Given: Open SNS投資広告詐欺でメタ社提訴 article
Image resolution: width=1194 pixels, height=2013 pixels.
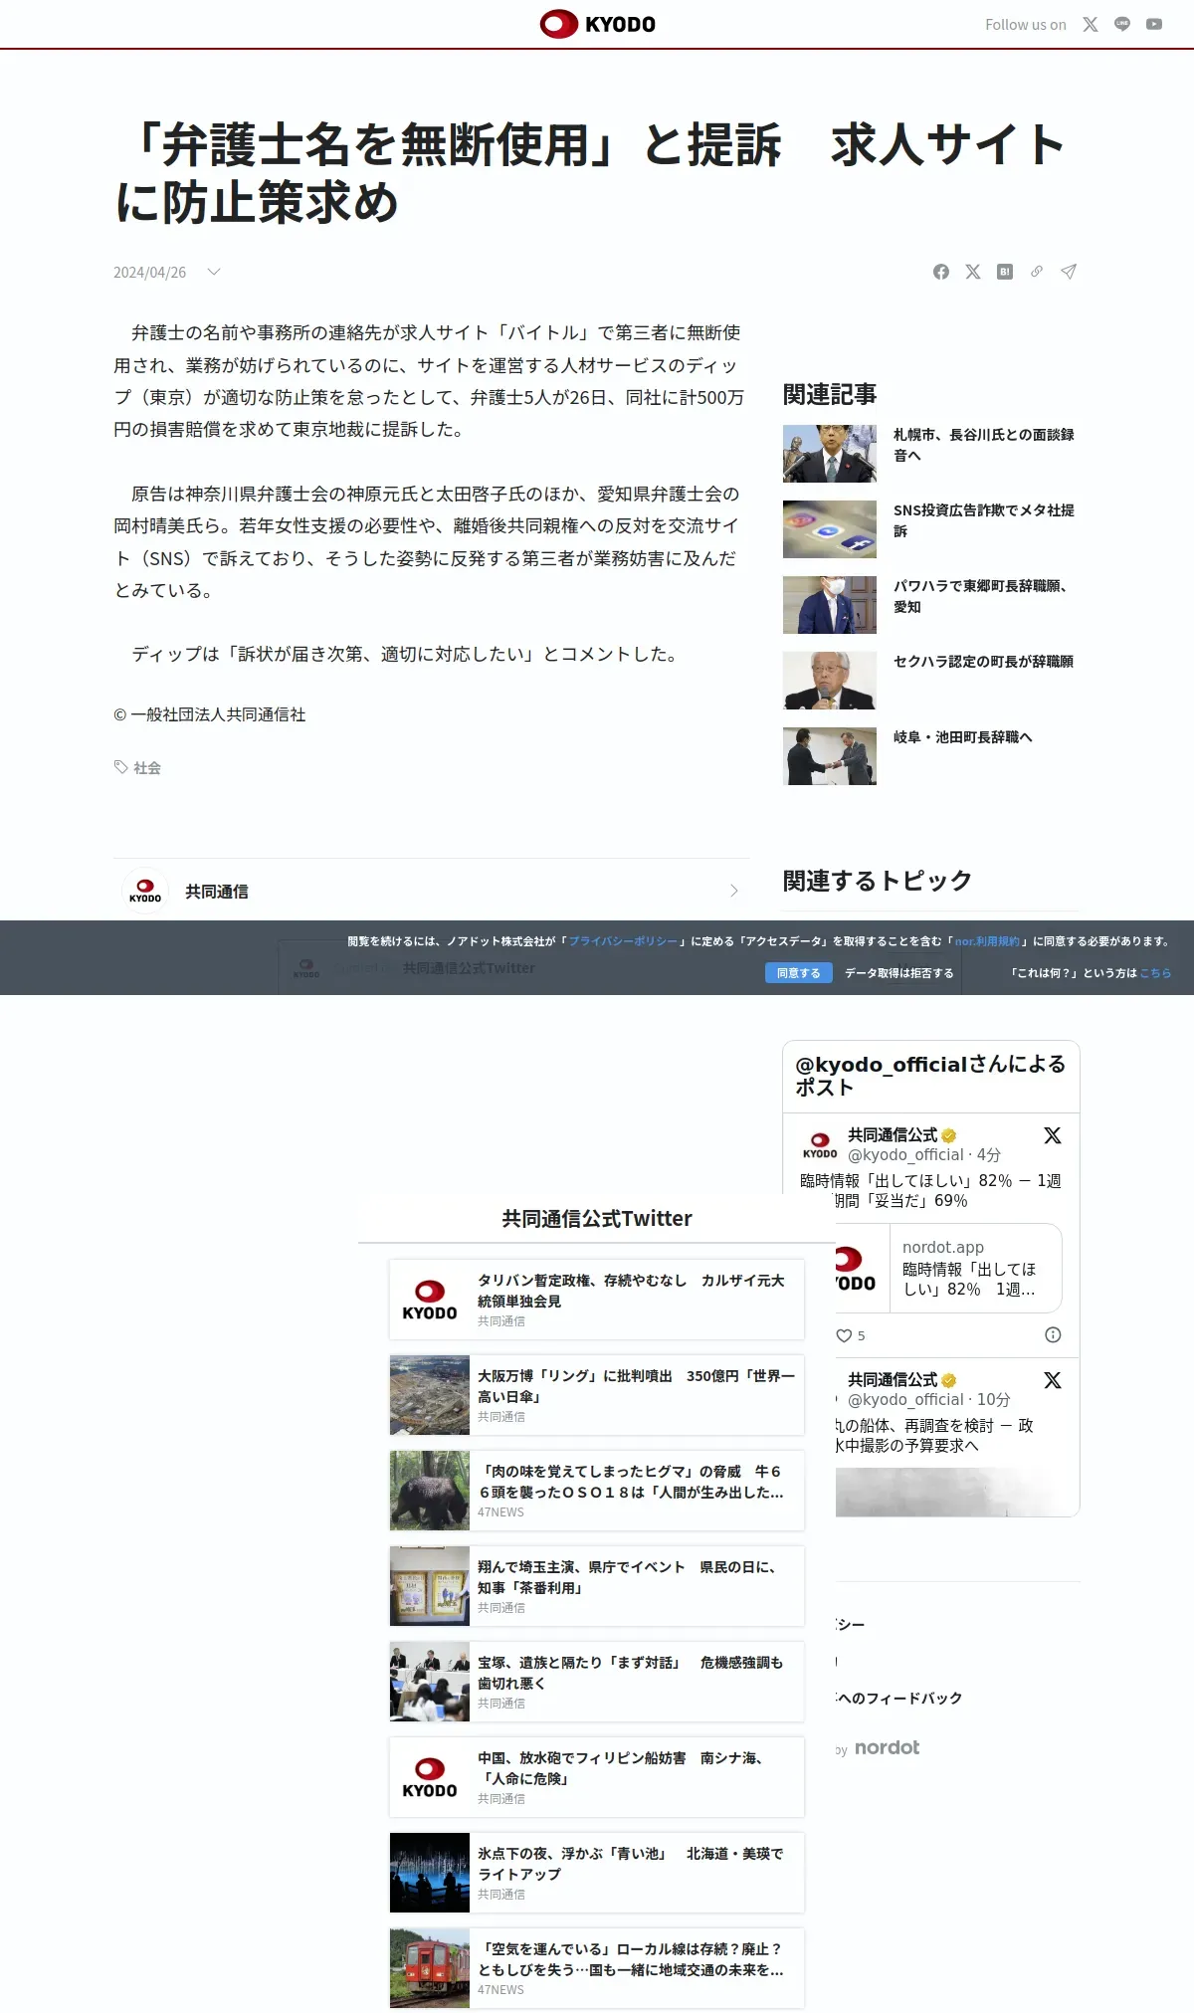Looking at the screenshot, I should pos(984,520).
